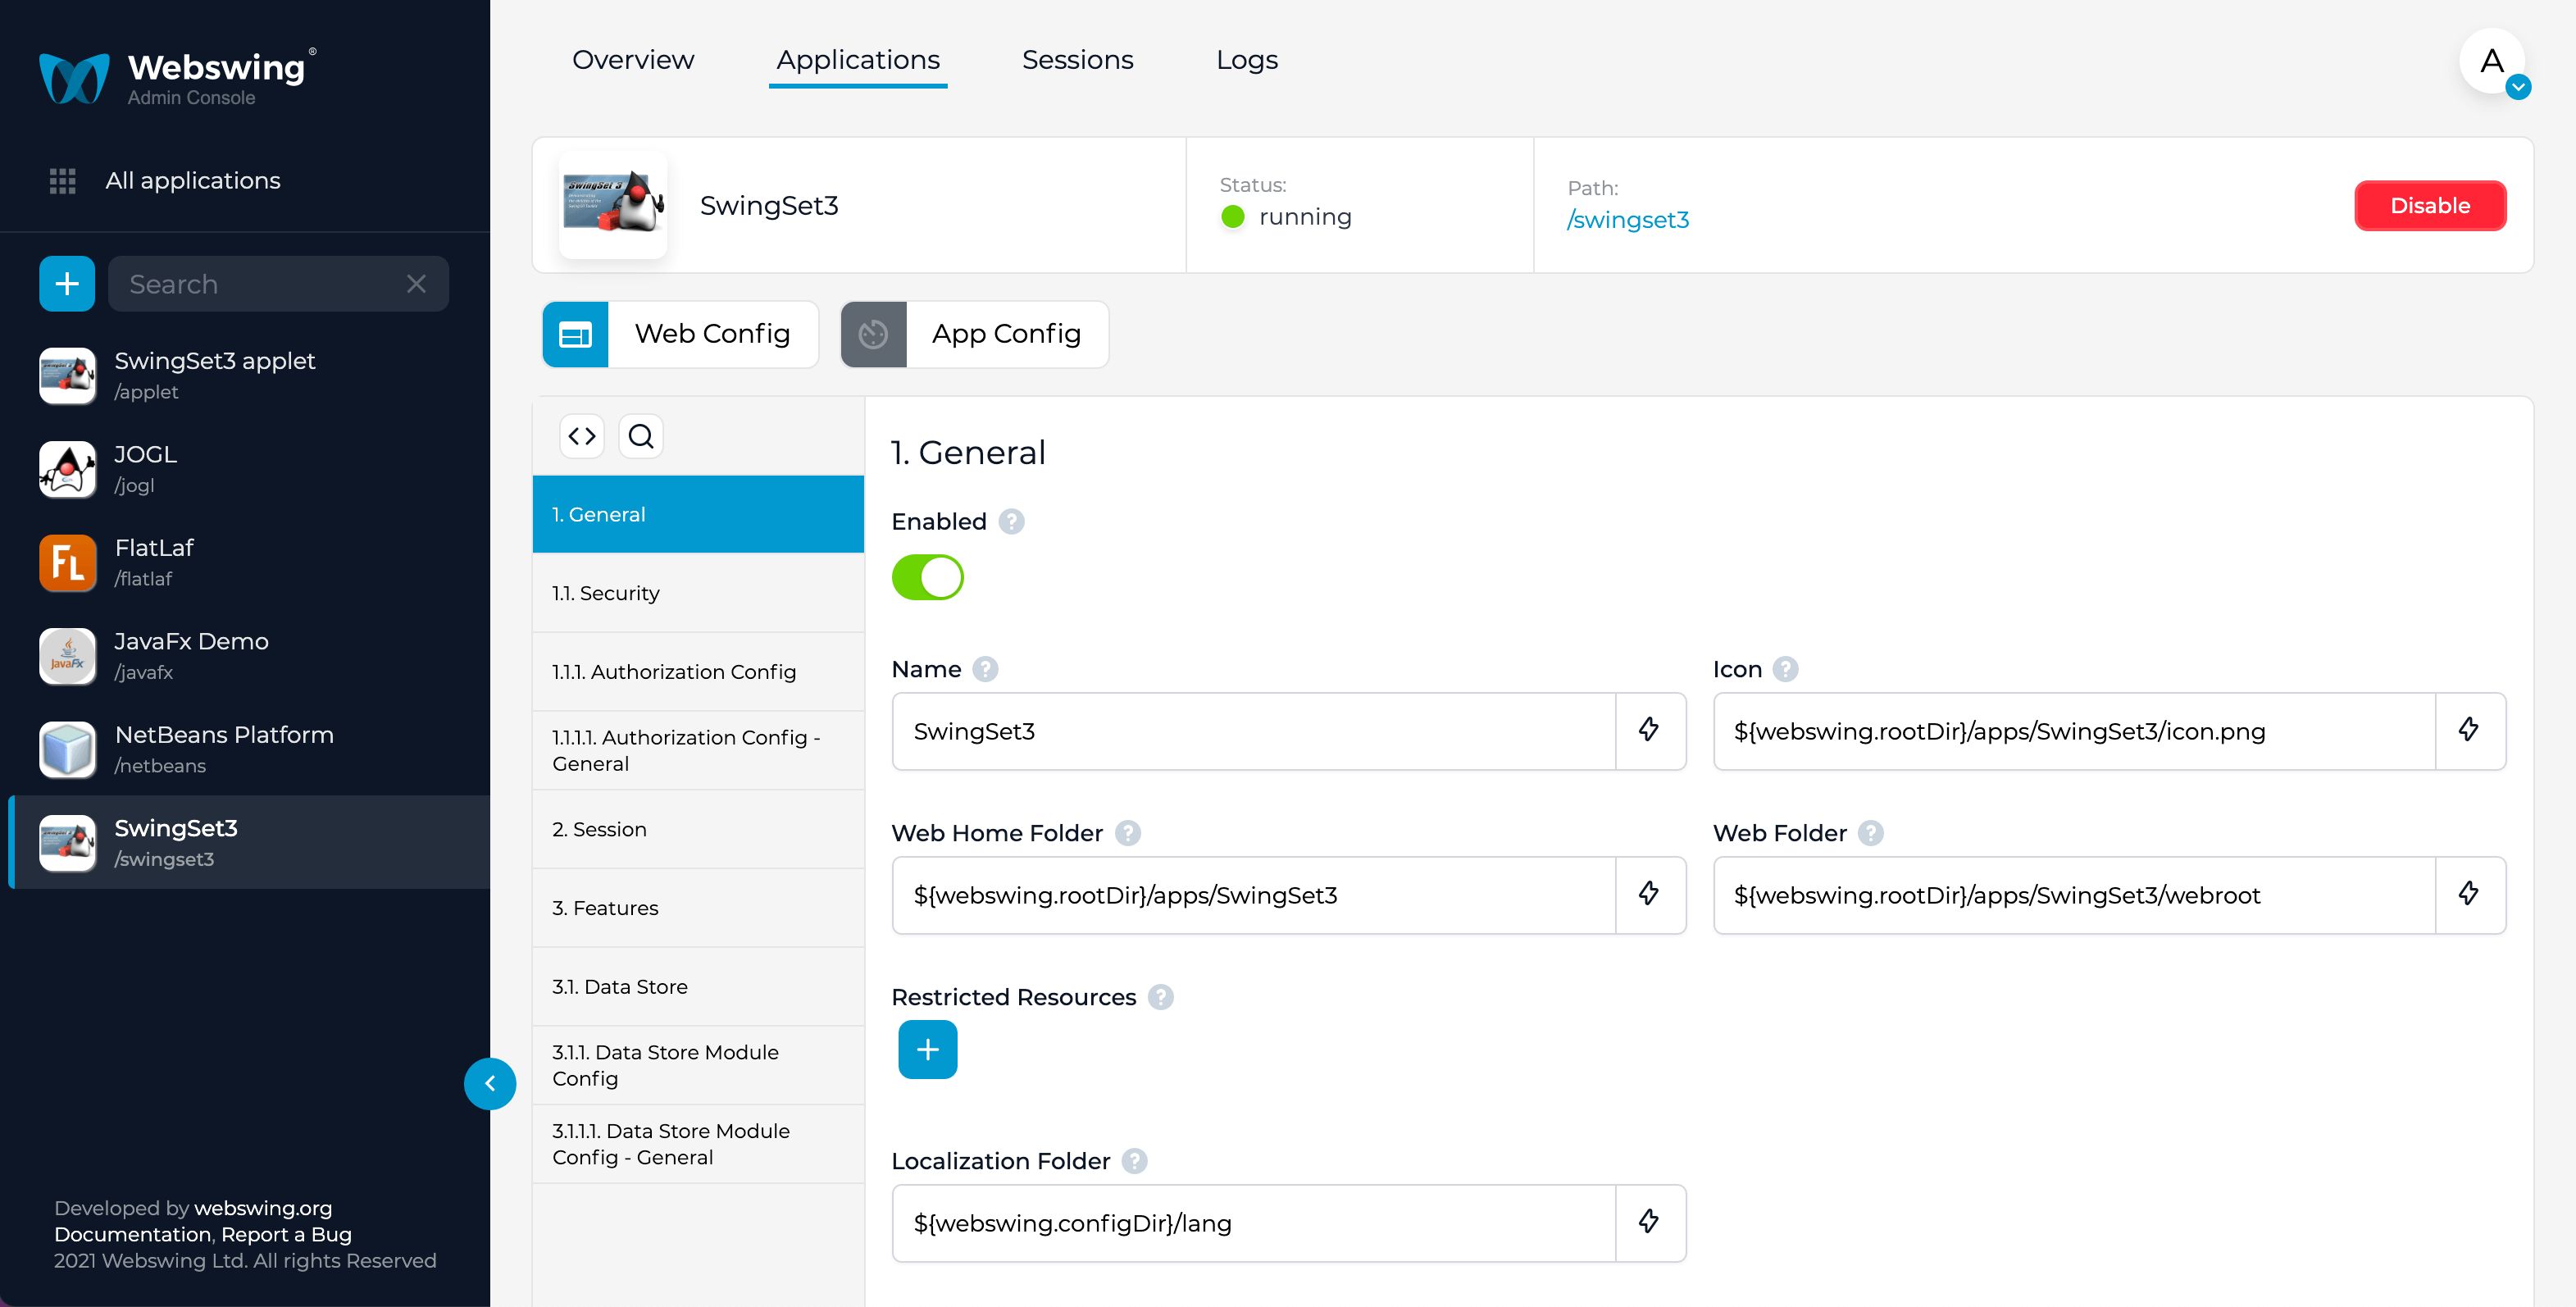Select the 2. Session section

(698, 829)
